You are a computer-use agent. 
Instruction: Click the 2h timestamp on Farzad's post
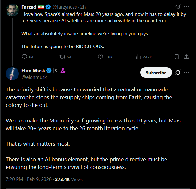coord(83,7)
